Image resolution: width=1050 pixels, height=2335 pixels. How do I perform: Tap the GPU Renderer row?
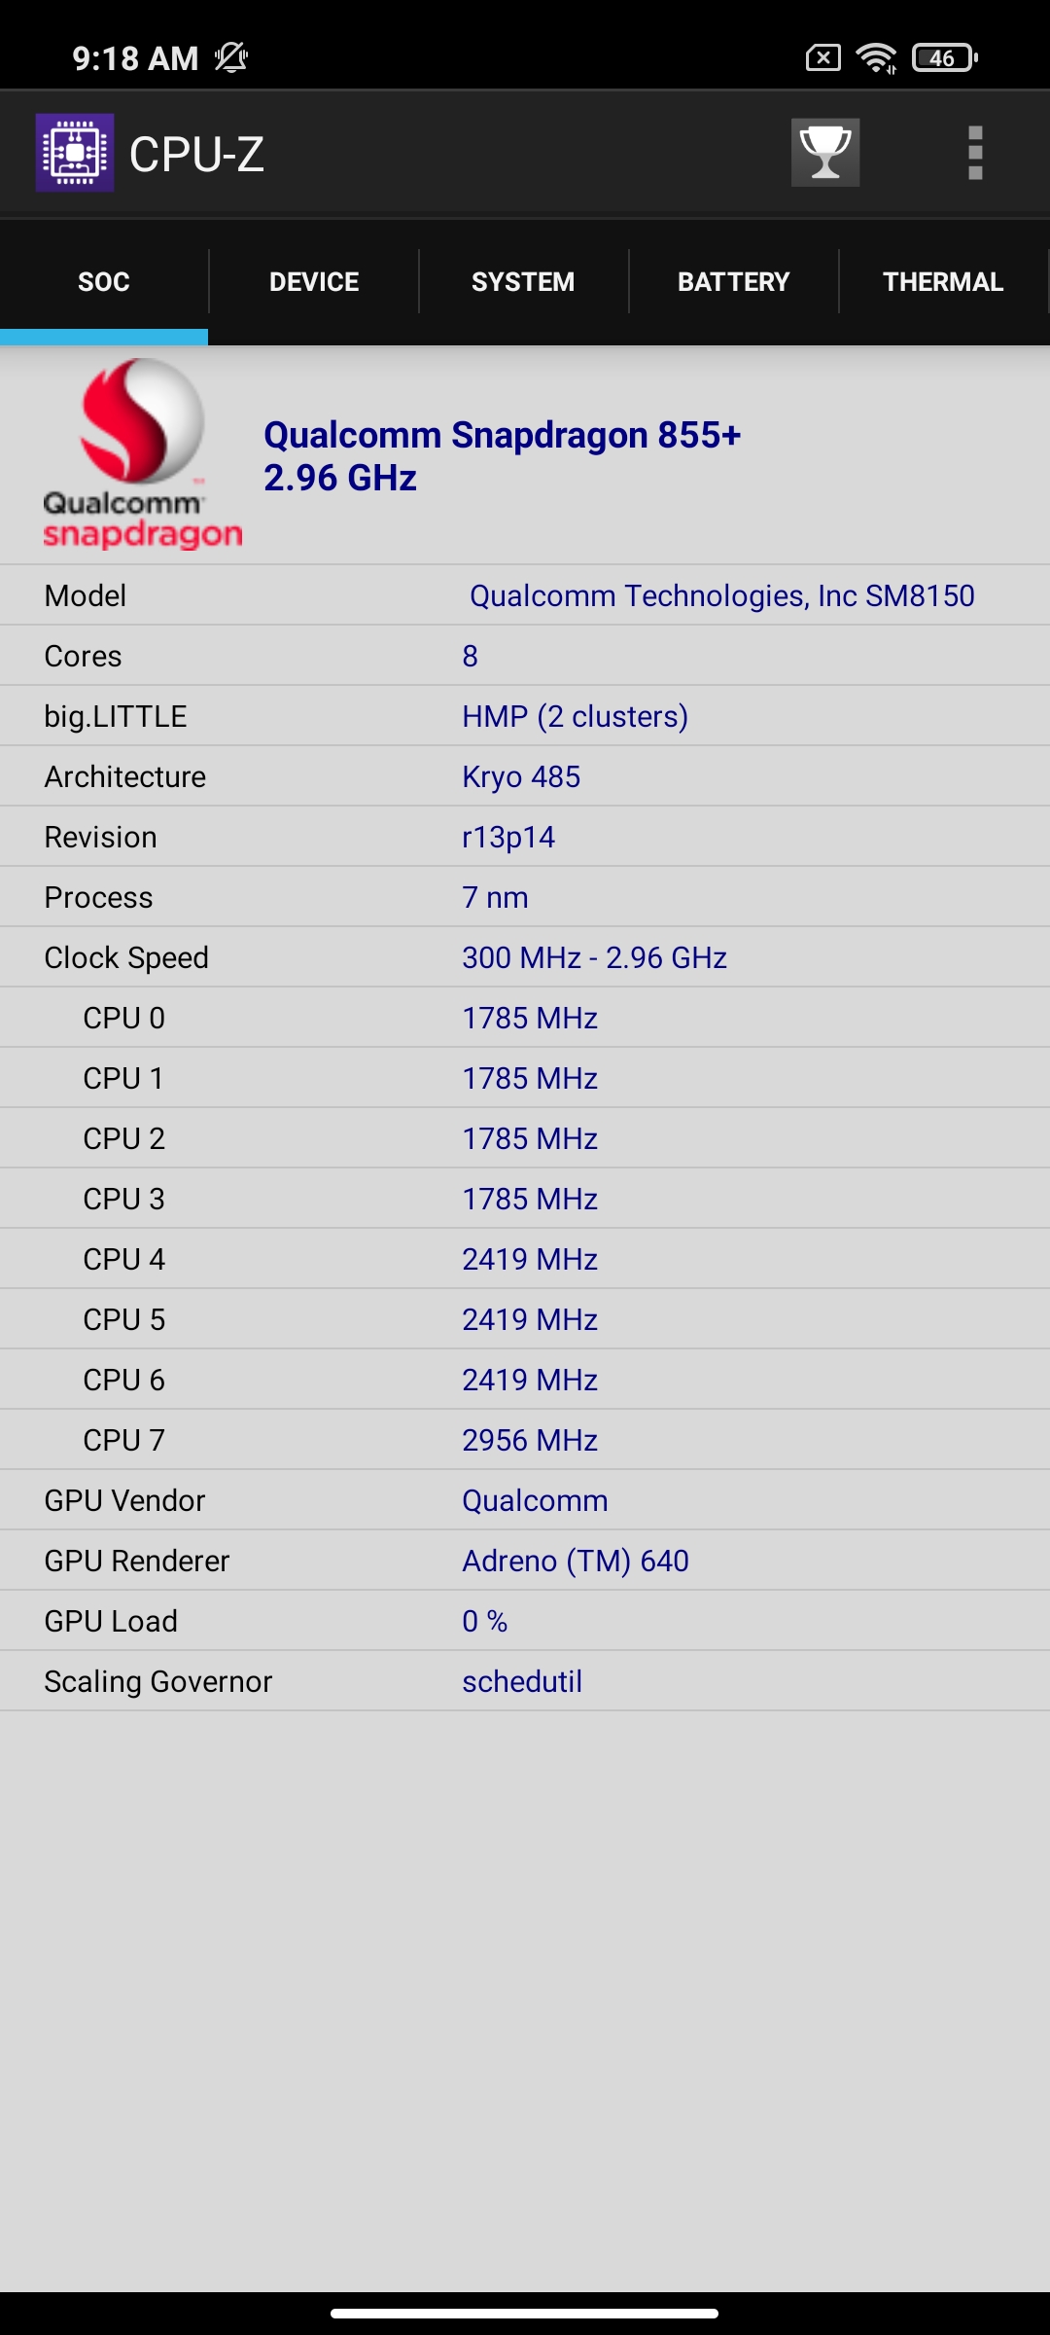(x=525, y=1561)
